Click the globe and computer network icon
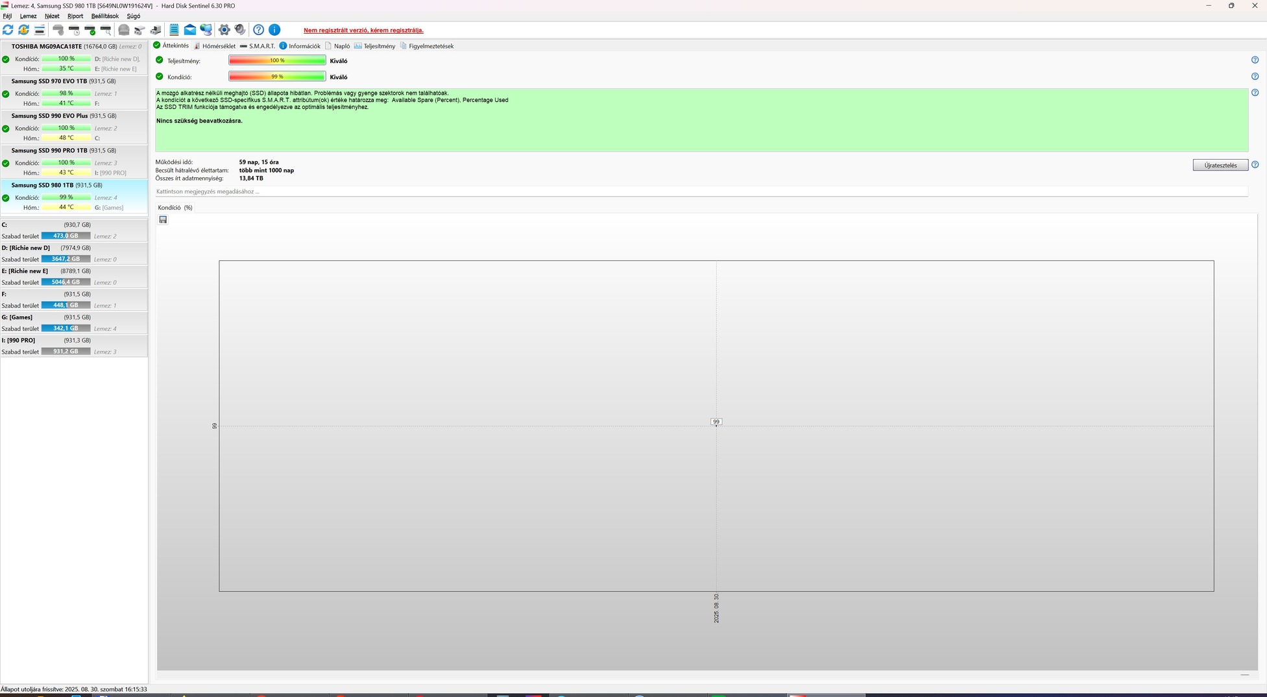The height and width of the screenshot is (697, 1267). click(206, 30)
